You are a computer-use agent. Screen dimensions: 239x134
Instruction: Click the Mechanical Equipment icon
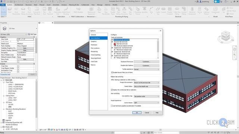[91, 11]
